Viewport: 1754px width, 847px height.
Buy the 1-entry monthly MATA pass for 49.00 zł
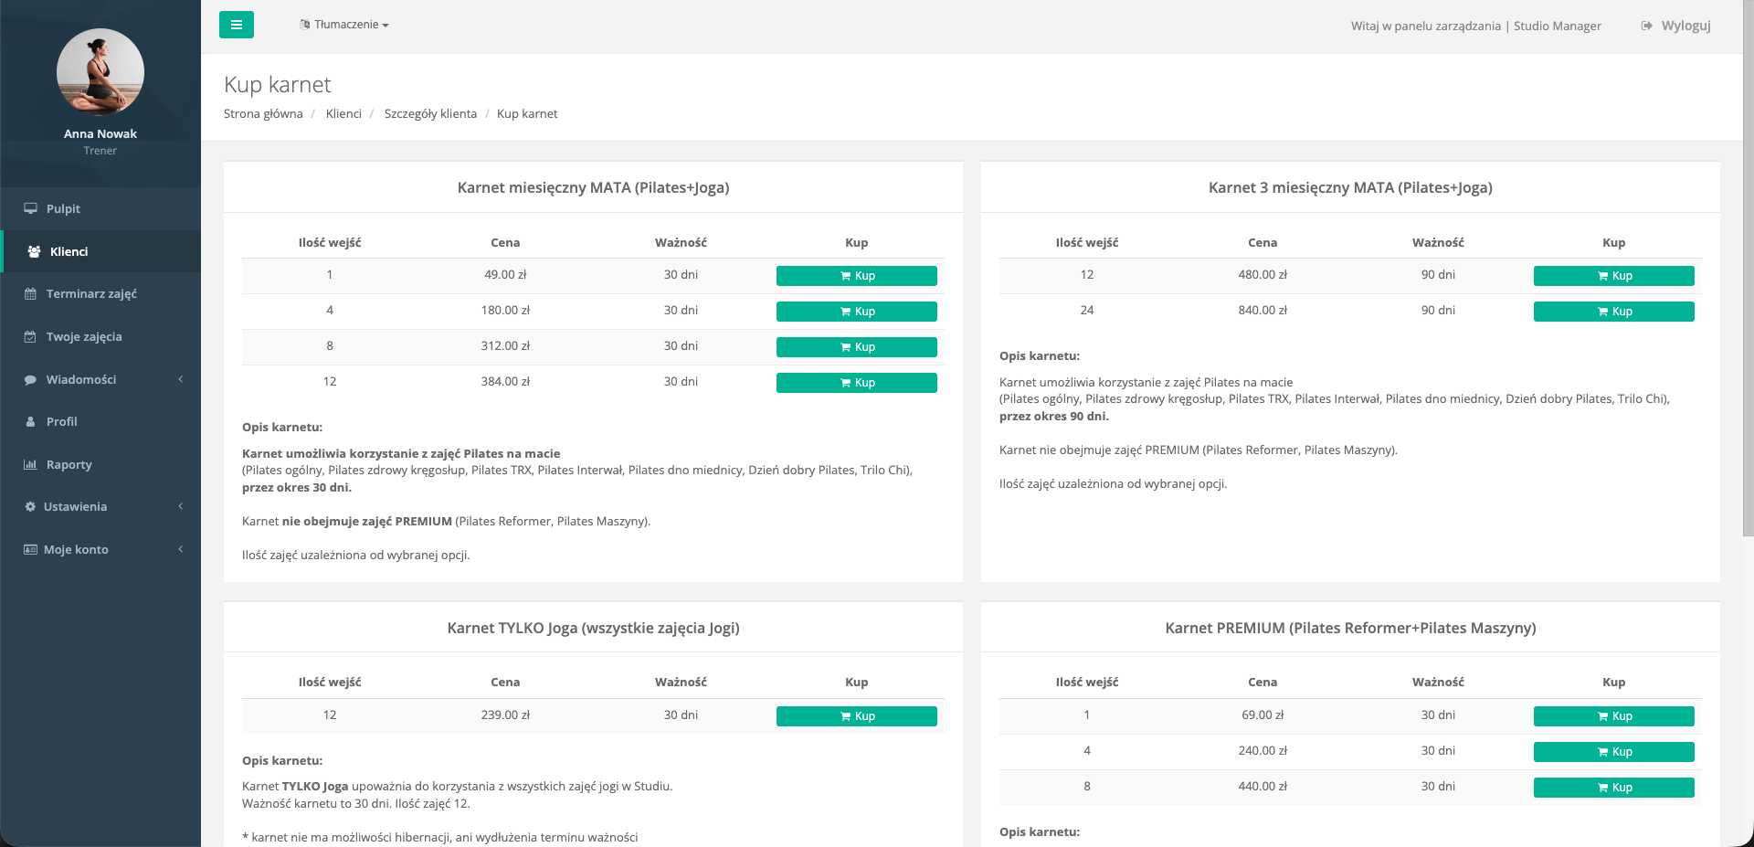pos(856,276)
